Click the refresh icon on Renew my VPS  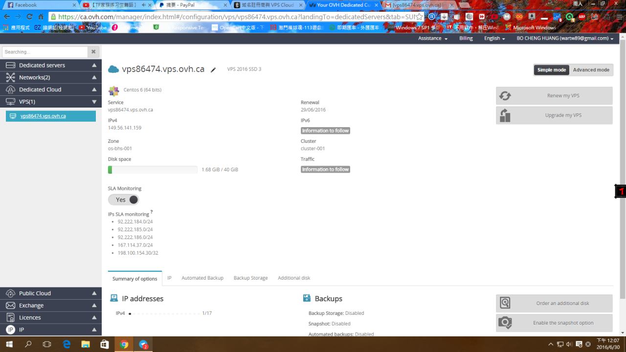(505, 96)
